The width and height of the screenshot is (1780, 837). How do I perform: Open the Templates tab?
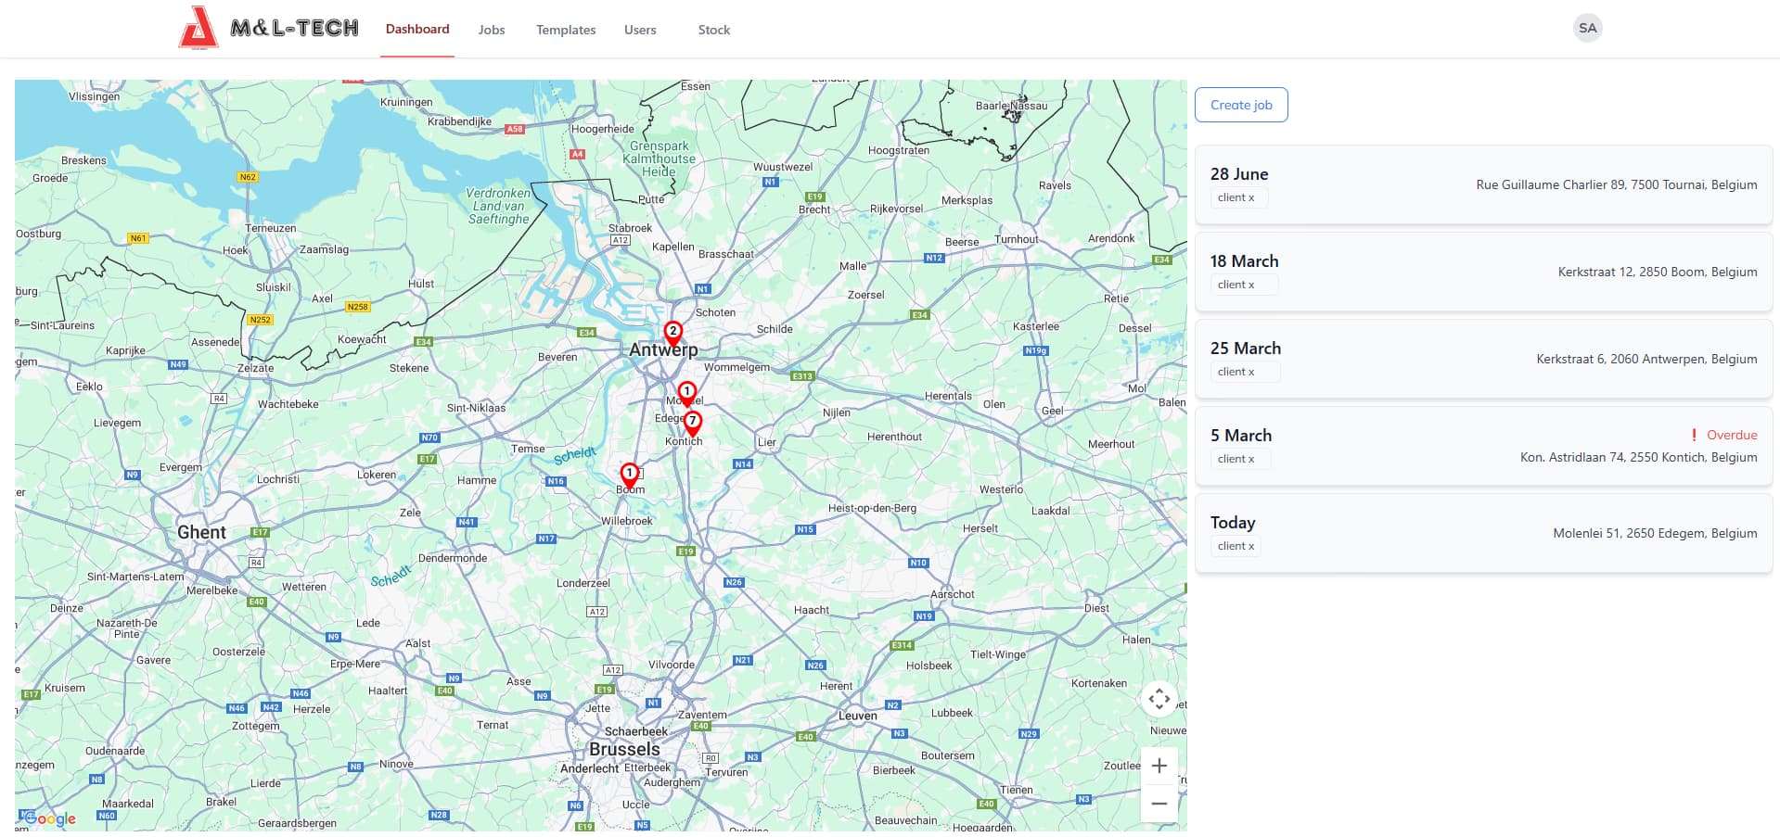click(566, 30)
